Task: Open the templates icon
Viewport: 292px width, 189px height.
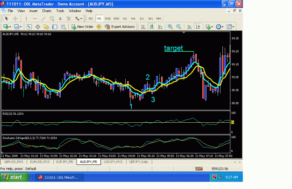Action: [x=229, y=27]
